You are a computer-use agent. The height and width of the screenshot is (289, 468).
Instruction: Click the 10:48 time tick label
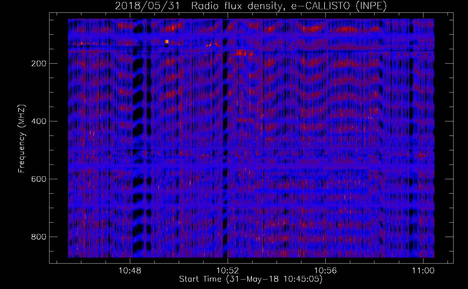tap(130, 271)
